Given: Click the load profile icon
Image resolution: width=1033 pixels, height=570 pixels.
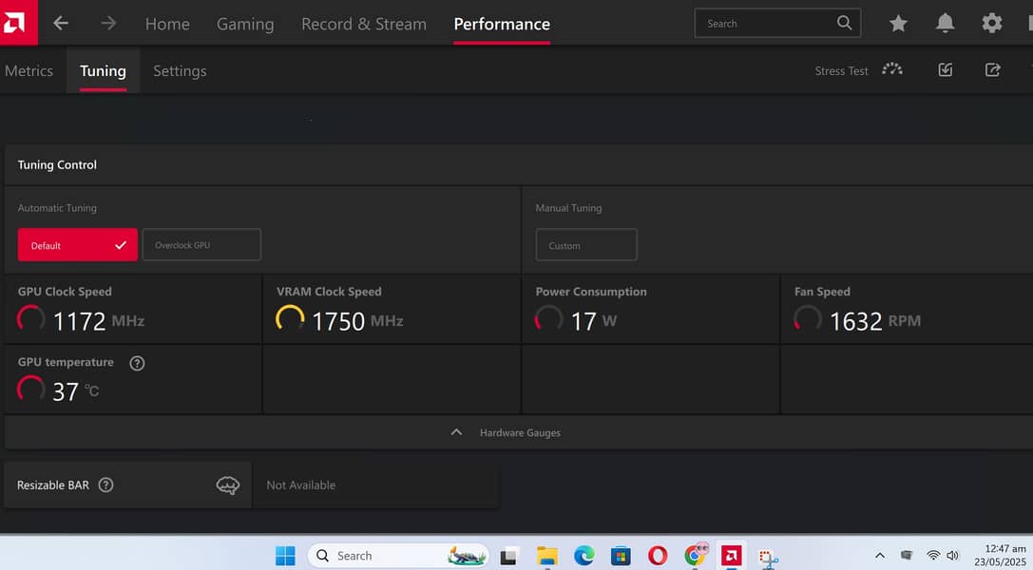Looking at the screenshot, I should click(946, 69).
